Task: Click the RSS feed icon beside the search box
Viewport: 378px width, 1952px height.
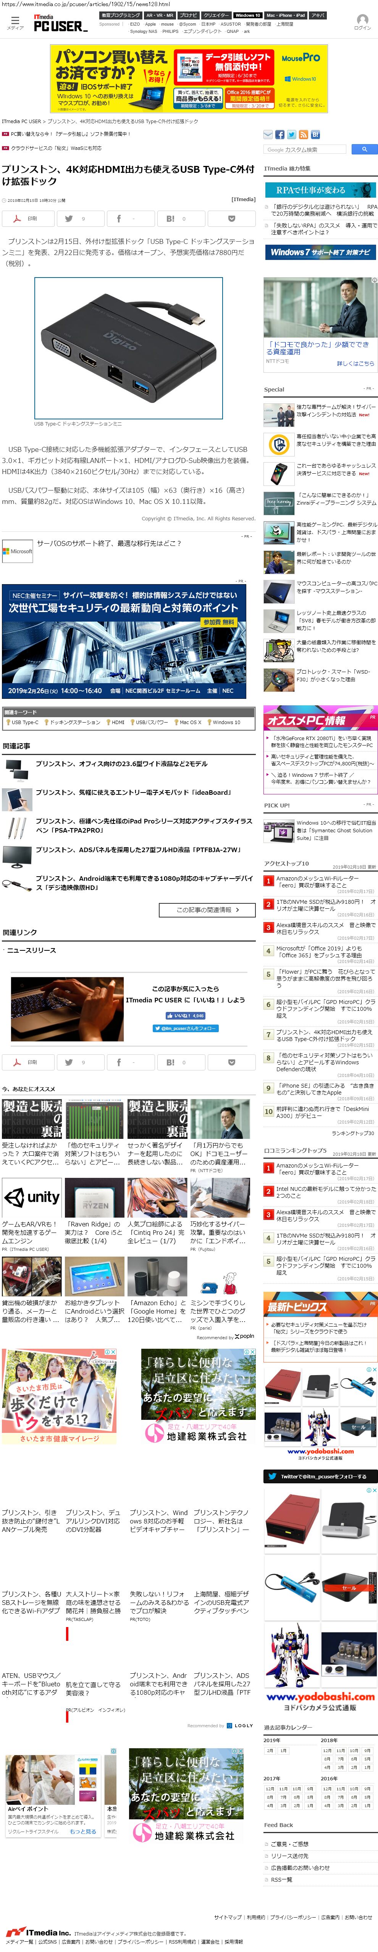Action: (x=305, y=134)
